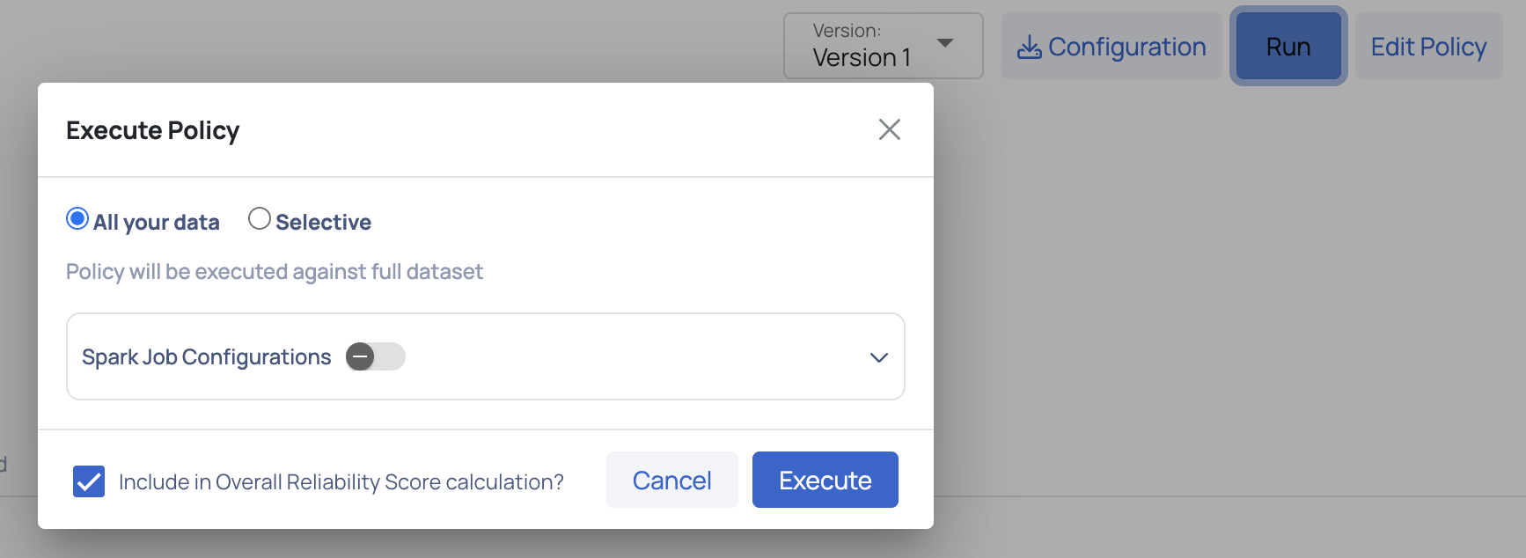The image size is (1526, 558).
Task: Choose the Selective radio button
Action: click(259, 218)
